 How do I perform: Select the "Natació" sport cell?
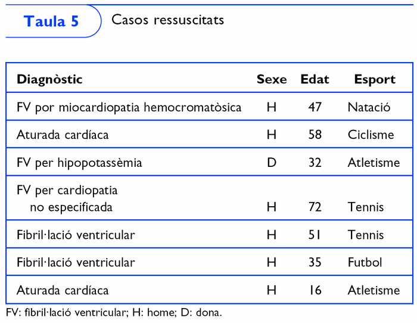pyautogui.click(x=369, y=107)
